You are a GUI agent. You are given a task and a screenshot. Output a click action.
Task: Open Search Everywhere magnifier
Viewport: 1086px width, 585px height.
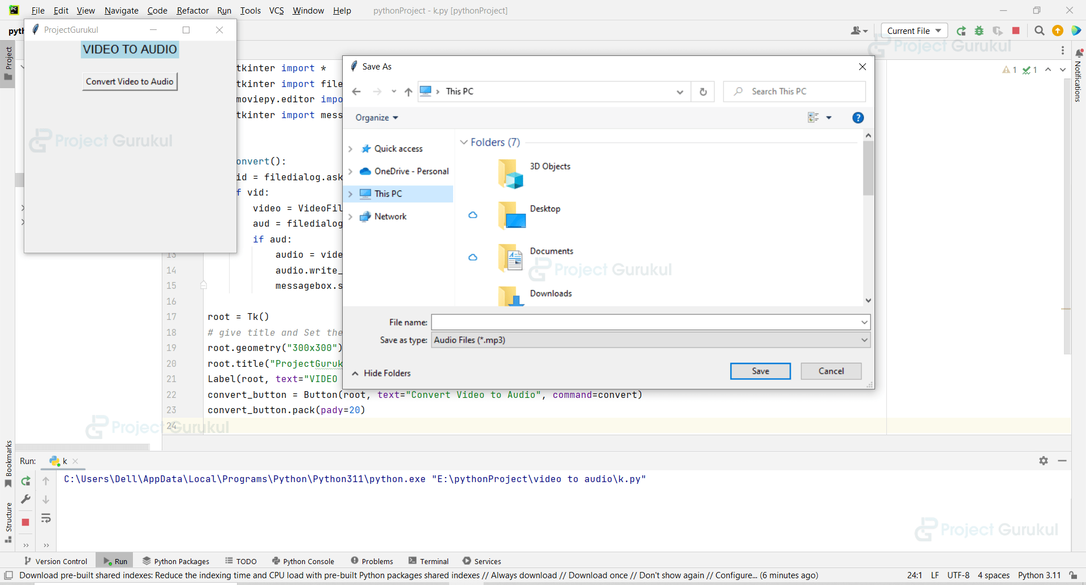pos(1039,31)
